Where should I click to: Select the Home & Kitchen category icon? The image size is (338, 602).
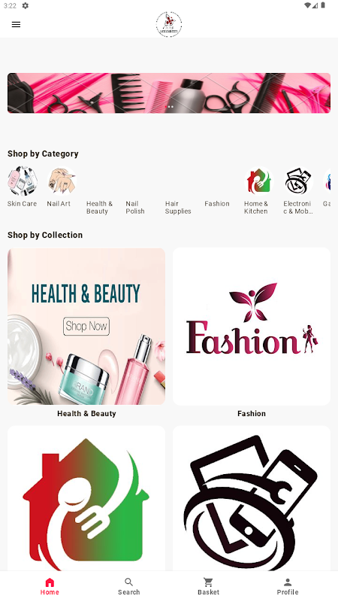pos(259,181)
